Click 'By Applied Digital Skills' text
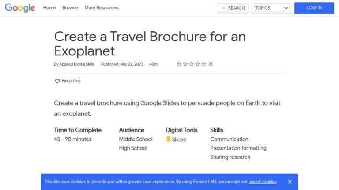Viewport: 339px width, 190px height. (74, 64)
